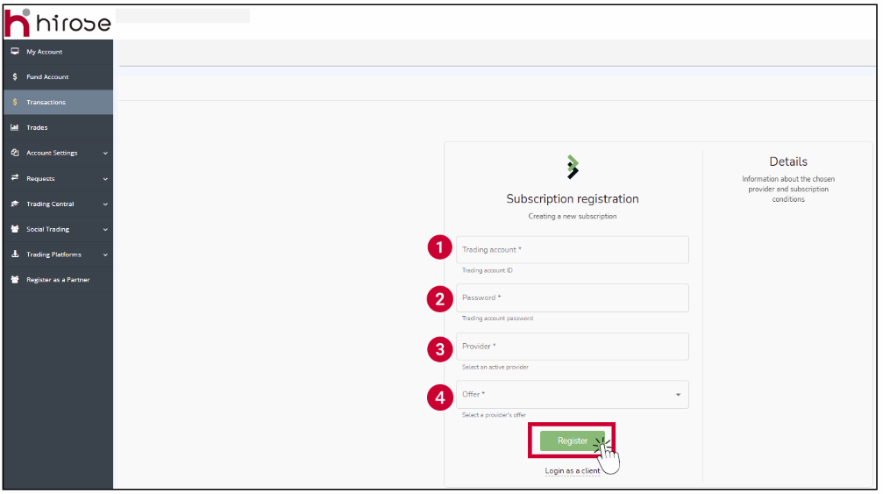Open the Transactions menu item
Image resolution: width=883 pixels, height=494 pixels.
pos(46,103)
